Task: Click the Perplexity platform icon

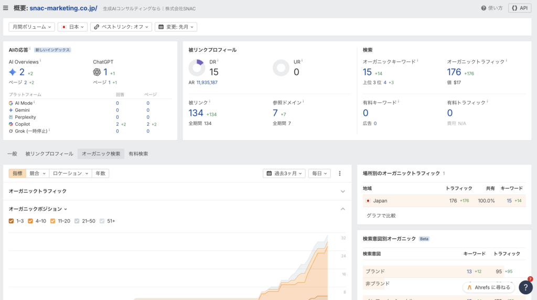Action: pos(10,117)
